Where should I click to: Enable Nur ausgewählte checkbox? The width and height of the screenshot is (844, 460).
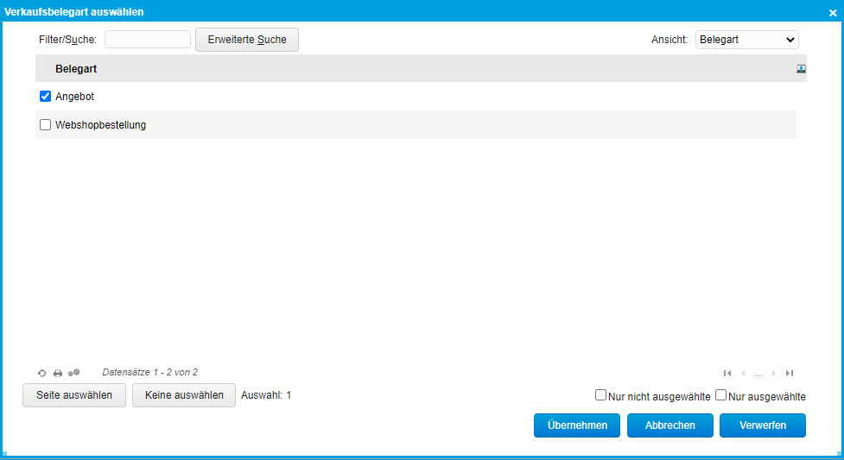(720, 395)
